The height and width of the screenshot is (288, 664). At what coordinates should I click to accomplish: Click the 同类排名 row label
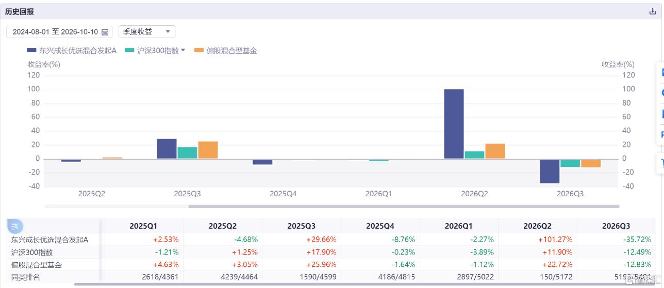[x=25, y=277]
